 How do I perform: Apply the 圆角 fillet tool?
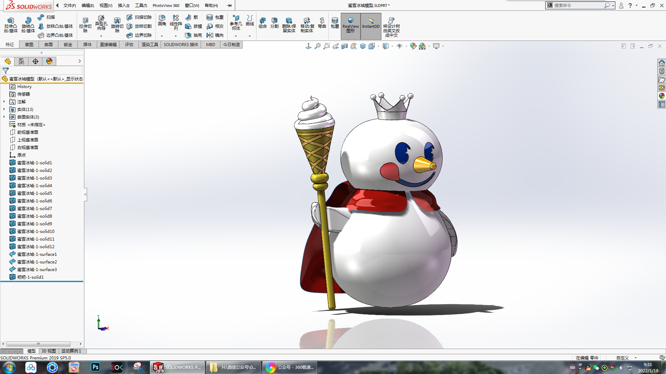coord(162,21)
